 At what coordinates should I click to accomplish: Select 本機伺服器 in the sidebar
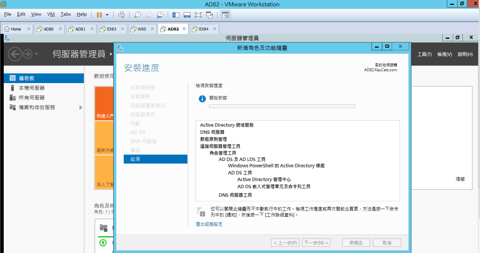(31, 88)
